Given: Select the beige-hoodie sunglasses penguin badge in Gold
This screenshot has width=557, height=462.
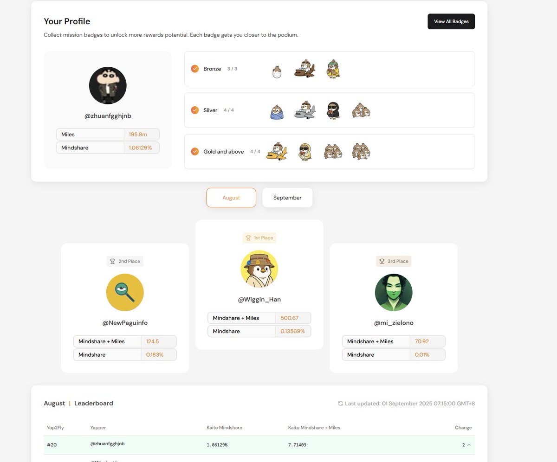Looking at the screenshot, I should [304, 152].
